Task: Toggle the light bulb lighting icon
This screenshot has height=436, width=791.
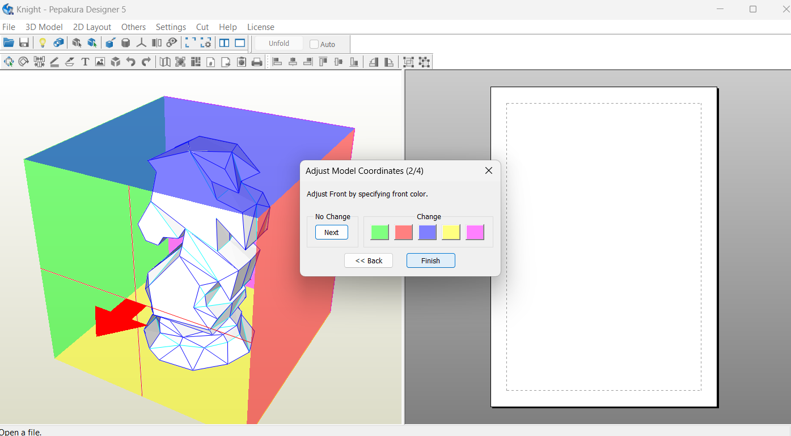Action: (42, 43)
